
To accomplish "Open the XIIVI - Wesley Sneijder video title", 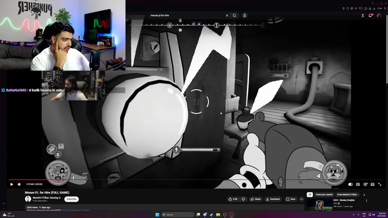I will point(344,200).
